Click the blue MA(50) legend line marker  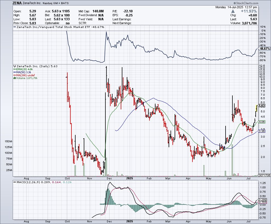point(15,72)
